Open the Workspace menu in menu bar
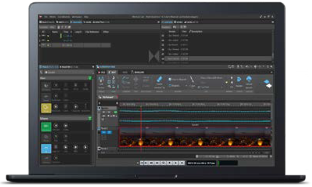The image size is (312, 187). point(77,17)
